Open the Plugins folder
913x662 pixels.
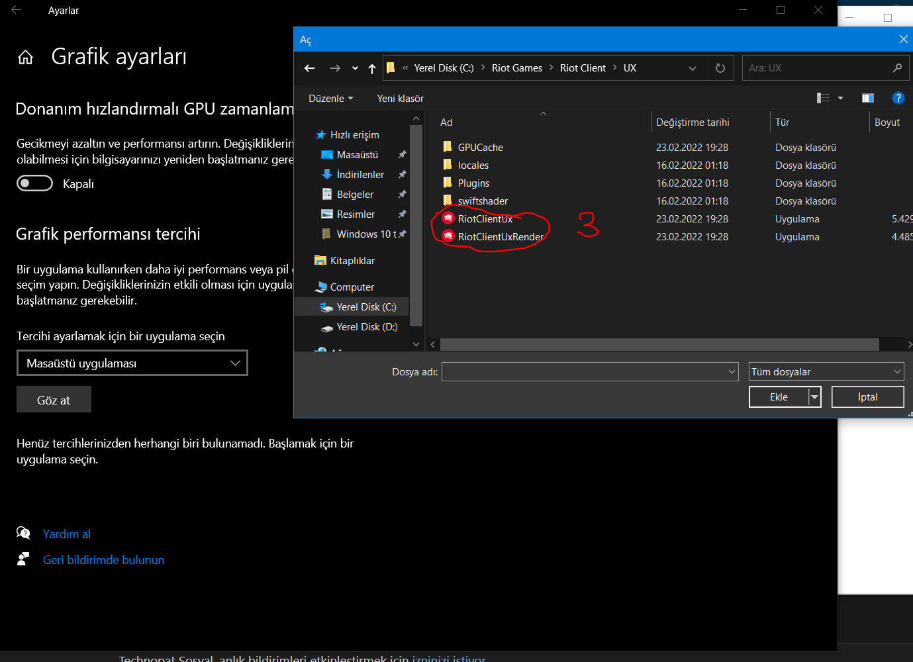click(473, 183)
